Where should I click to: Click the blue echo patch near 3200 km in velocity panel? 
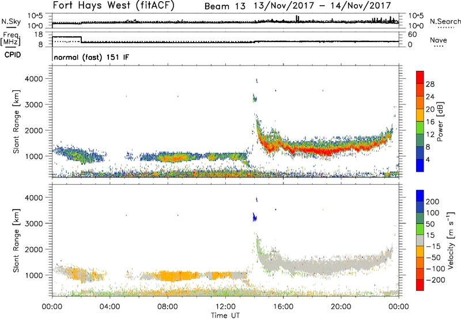255,217
